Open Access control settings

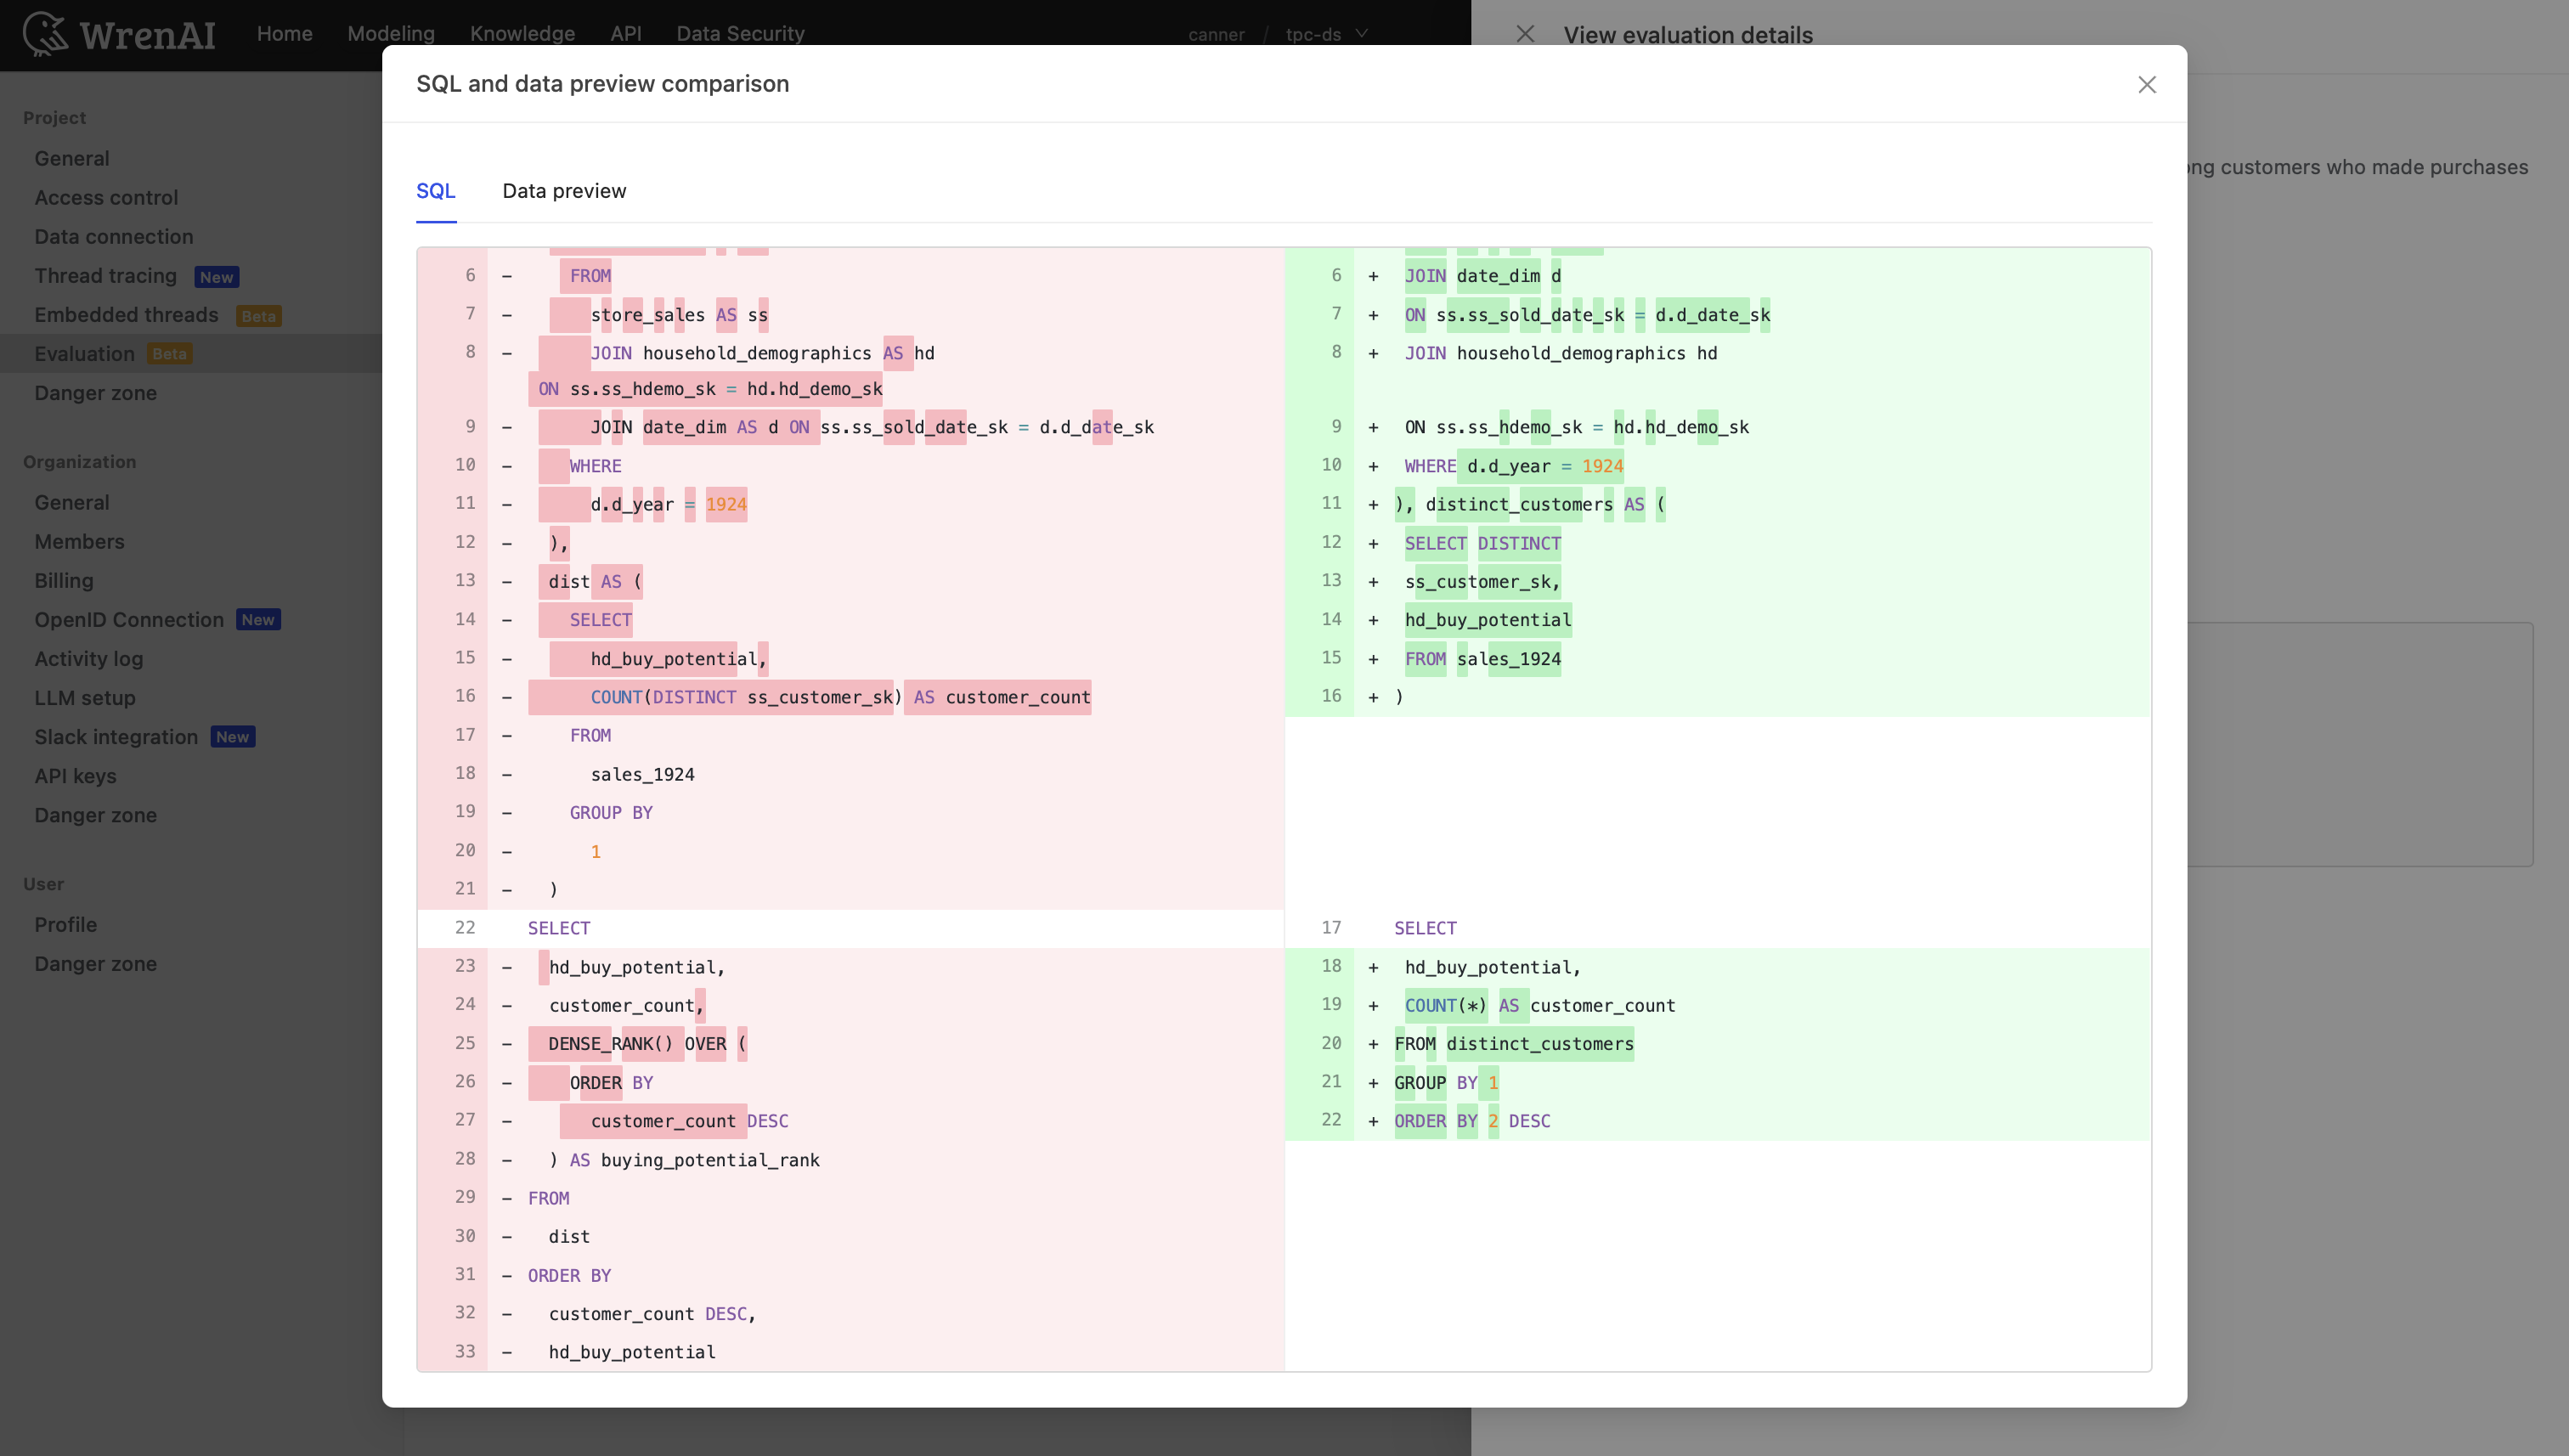106,197
